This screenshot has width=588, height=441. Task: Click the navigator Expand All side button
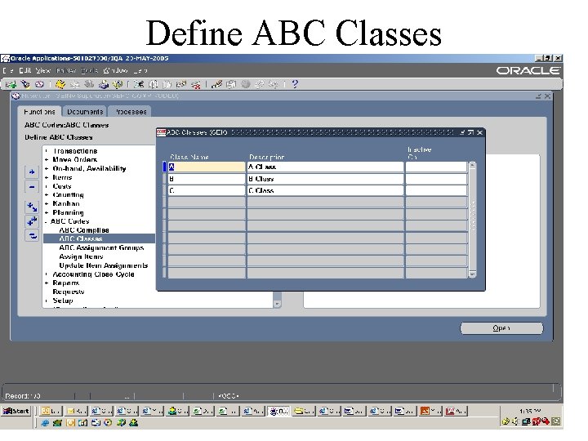pyautogui.click(x=32, y=220)
